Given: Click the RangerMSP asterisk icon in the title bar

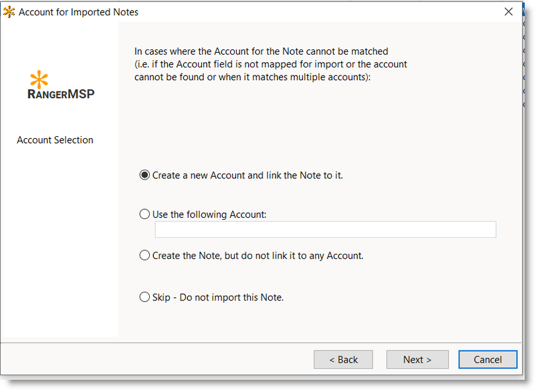Looking at the screenshot, I should tap(9, 11).
